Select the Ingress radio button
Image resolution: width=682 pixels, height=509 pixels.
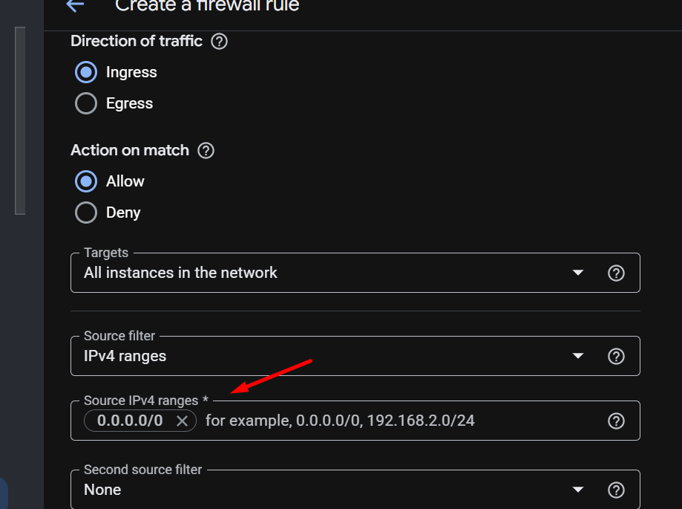[86, 72]
